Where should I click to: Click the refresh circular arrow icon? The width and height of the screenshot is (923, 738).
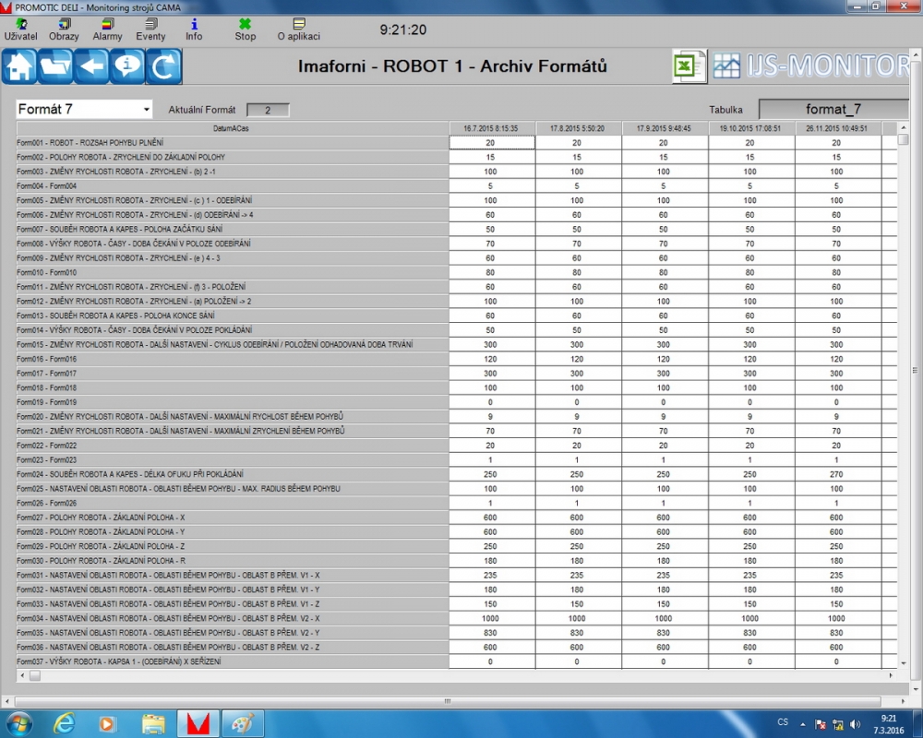[163, 66]
